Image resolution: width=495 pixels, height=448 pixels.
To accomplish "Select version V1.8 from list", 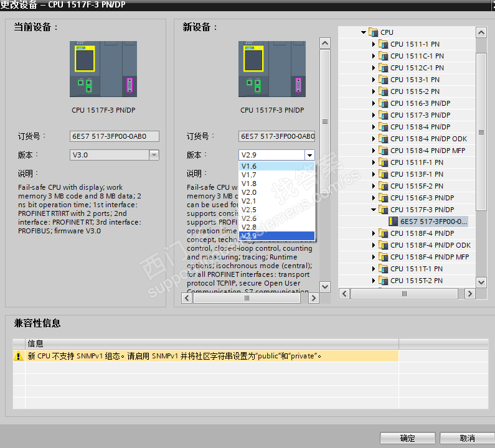I will click(x=276, y=184).
